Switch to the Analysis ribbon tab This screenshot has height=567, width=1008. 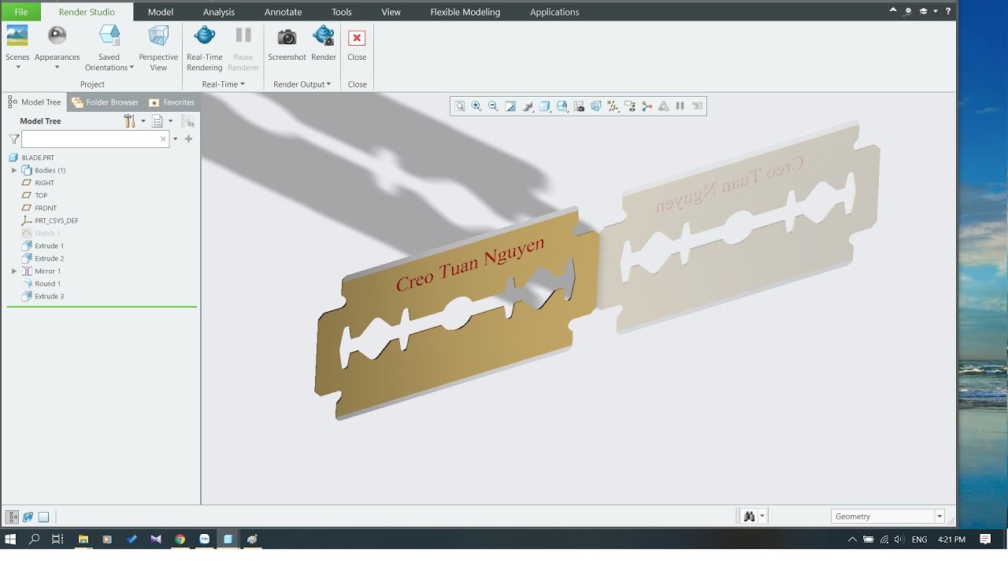tap(219, 12)
